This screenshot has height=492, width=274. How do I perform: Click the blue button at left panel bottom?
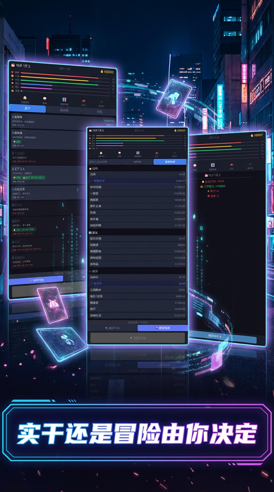click(36, 280)
